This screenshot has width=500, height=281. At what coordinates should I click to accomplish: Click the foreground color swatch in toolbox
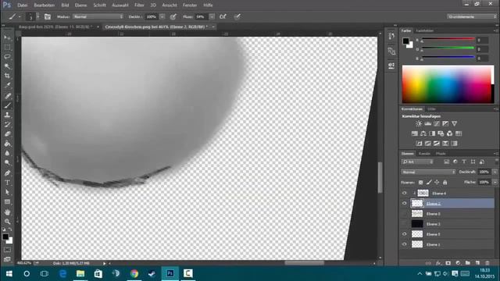pyautogui.click(x=5, y=237)
